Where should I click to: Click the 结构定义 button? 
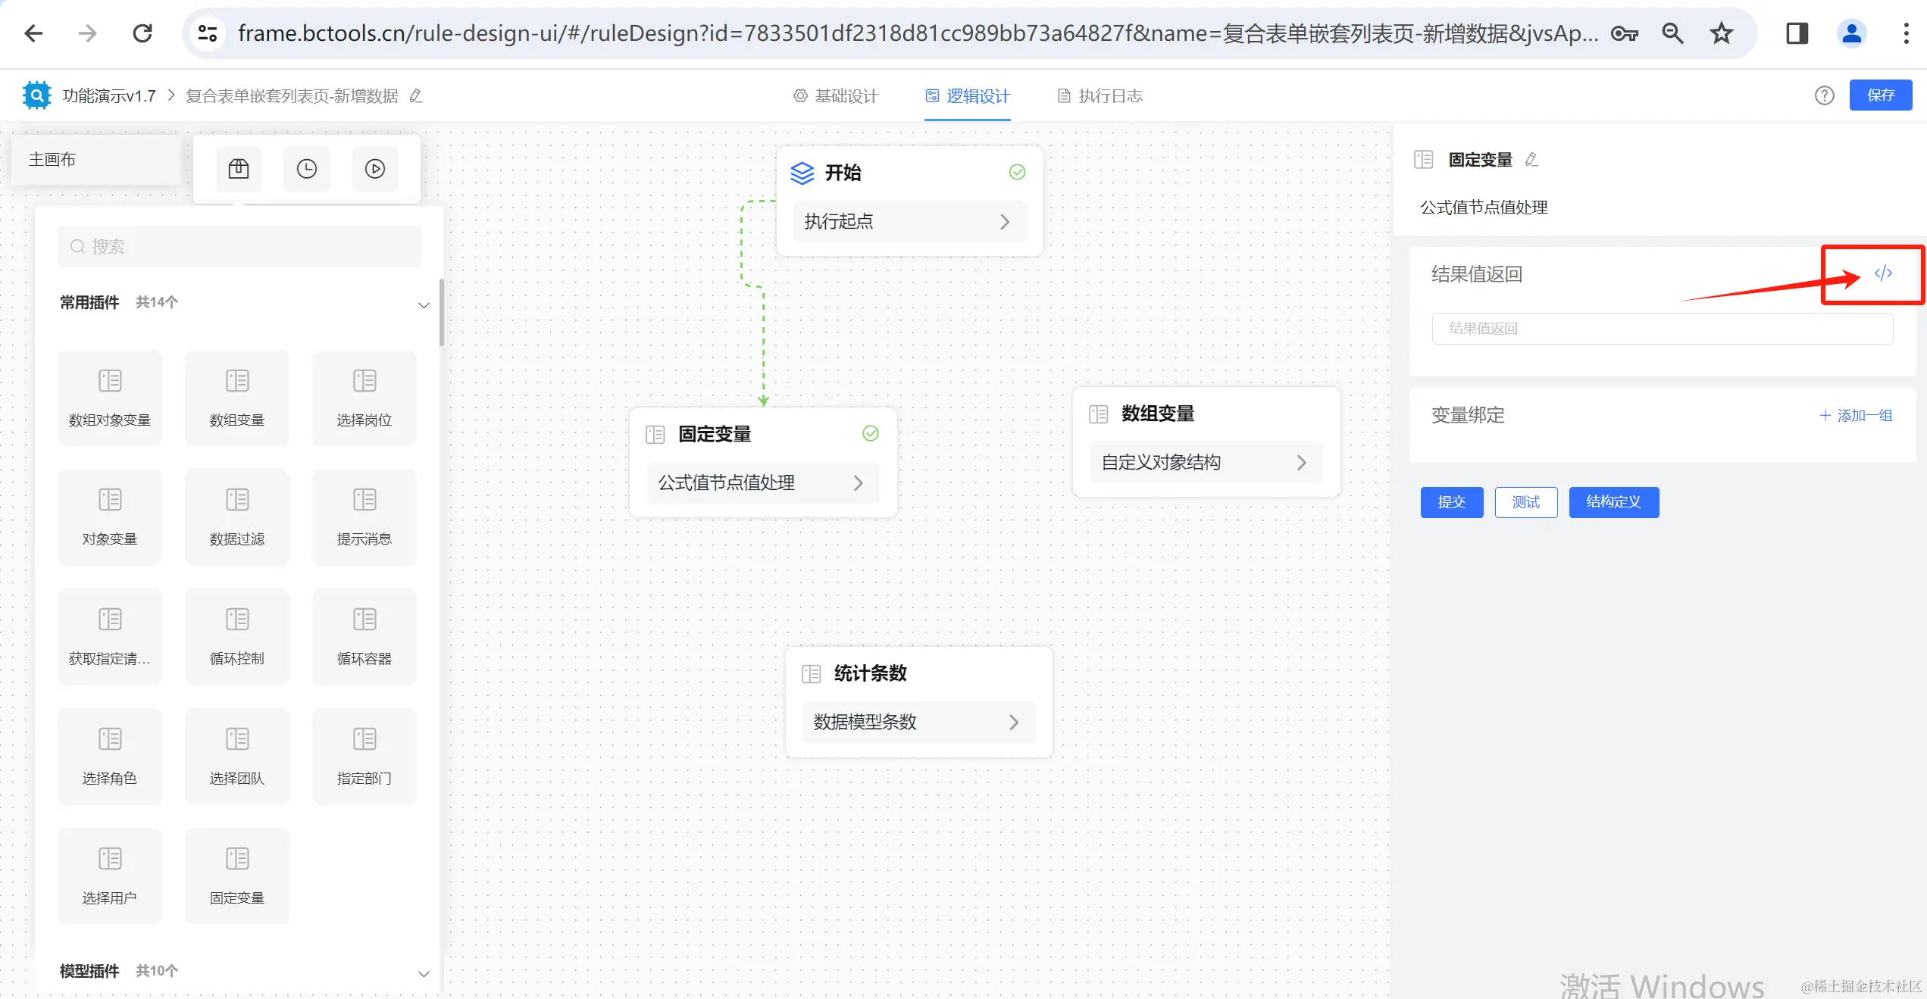[1613, 502]
